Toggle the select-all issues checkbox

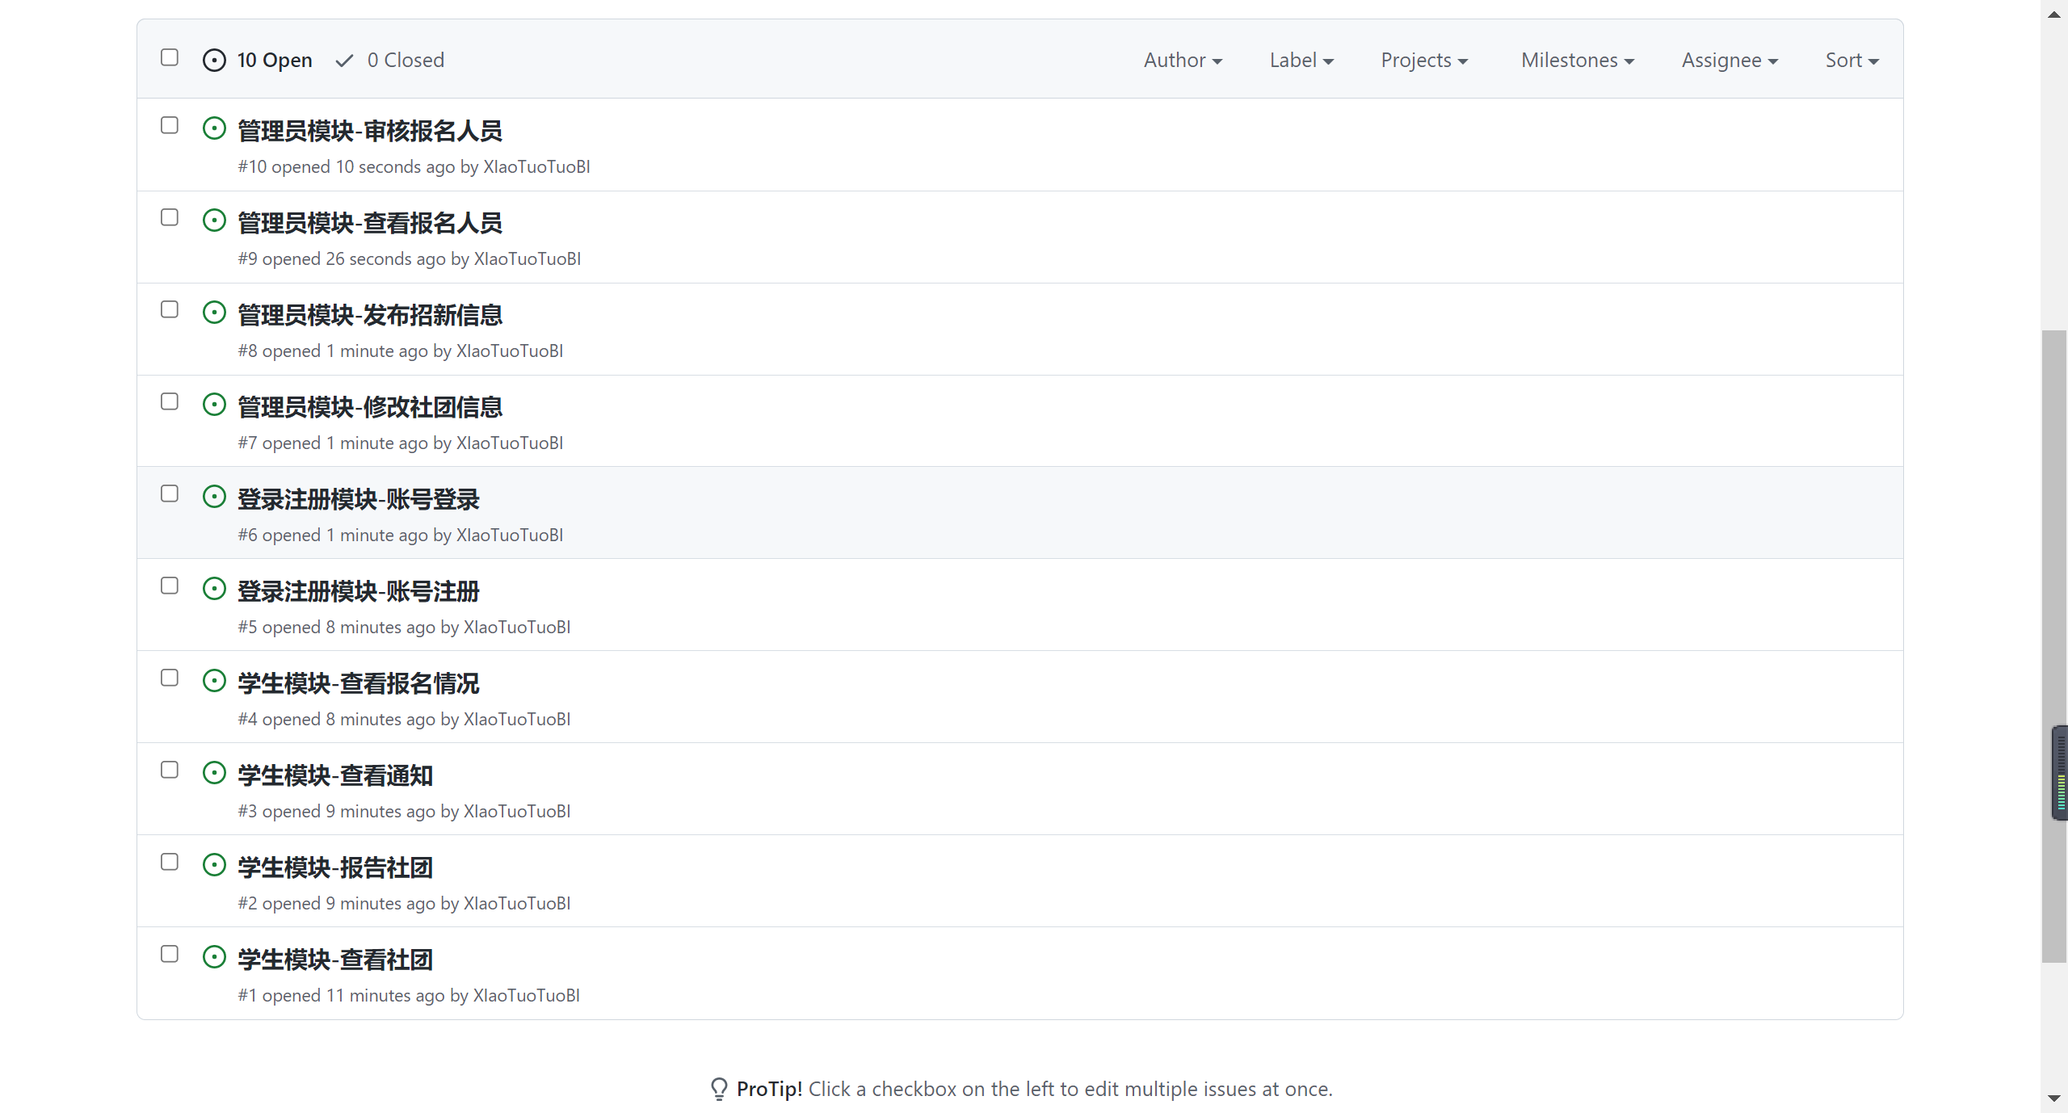pos(170,57)
